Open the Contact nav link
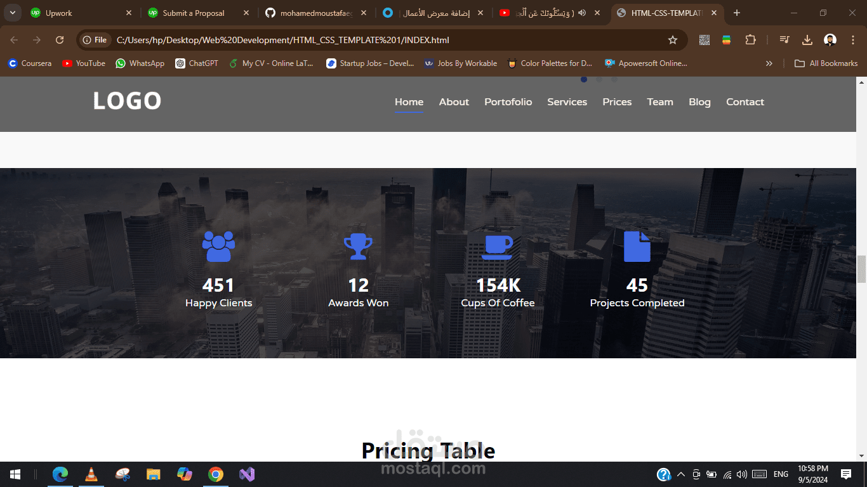Image resolution: width=867 pixels, height=487 pixels. point(745,102)
